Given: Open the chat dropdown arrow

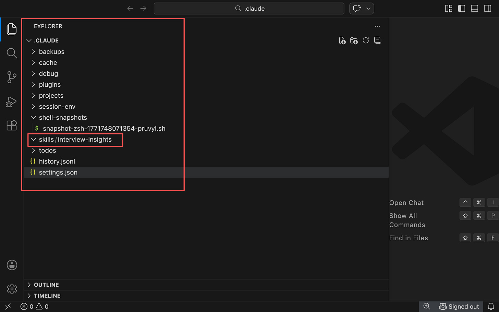Looking at the screenshot, I should click(x=368, y=9).
